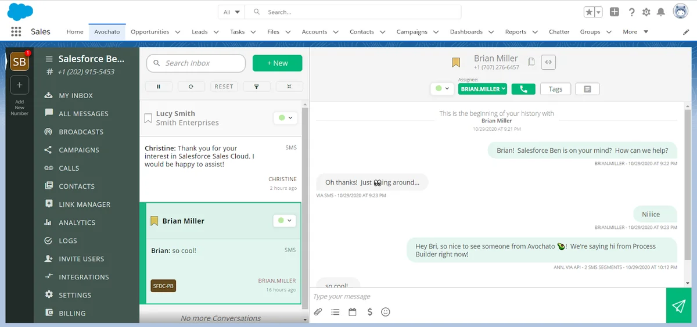Open the Salesforce App Launcher grid
697x327 pixels.
point(16,32)
